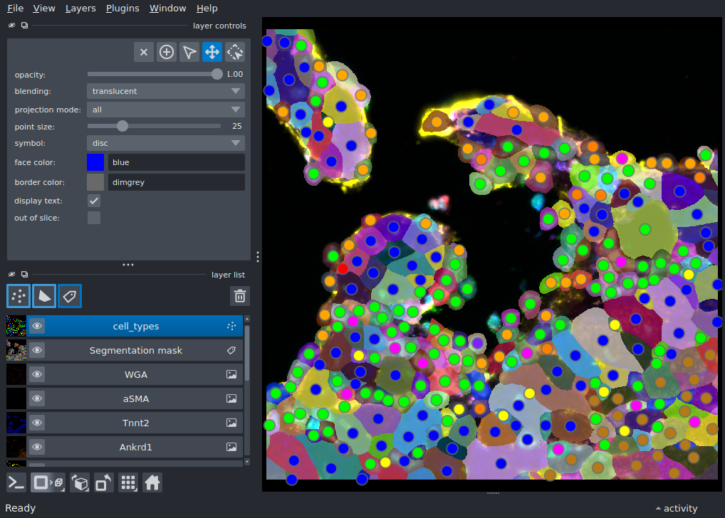Viewport: 725px width, 518px height.
Task: Create a new shapes layer
Action: click(44, 296)
